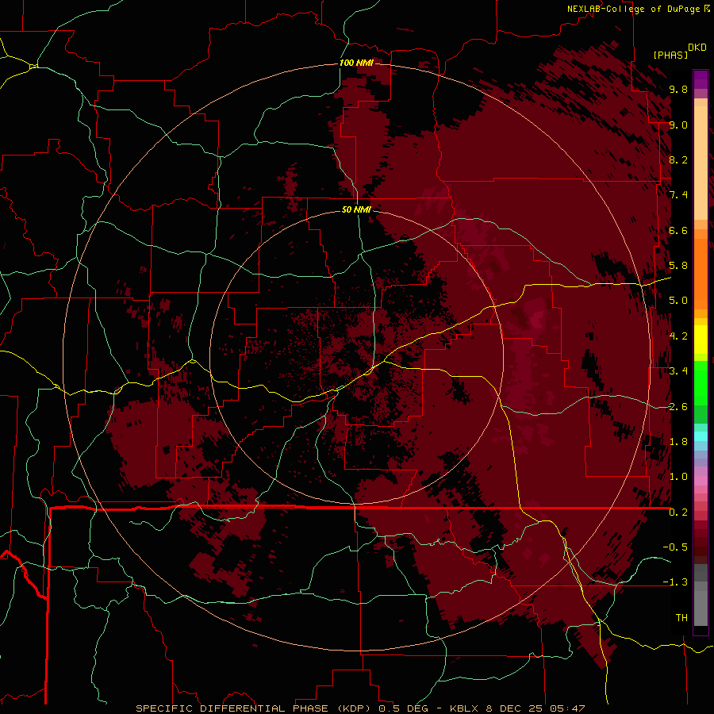Select the 100 NMI range ring label

coord(356,63)
